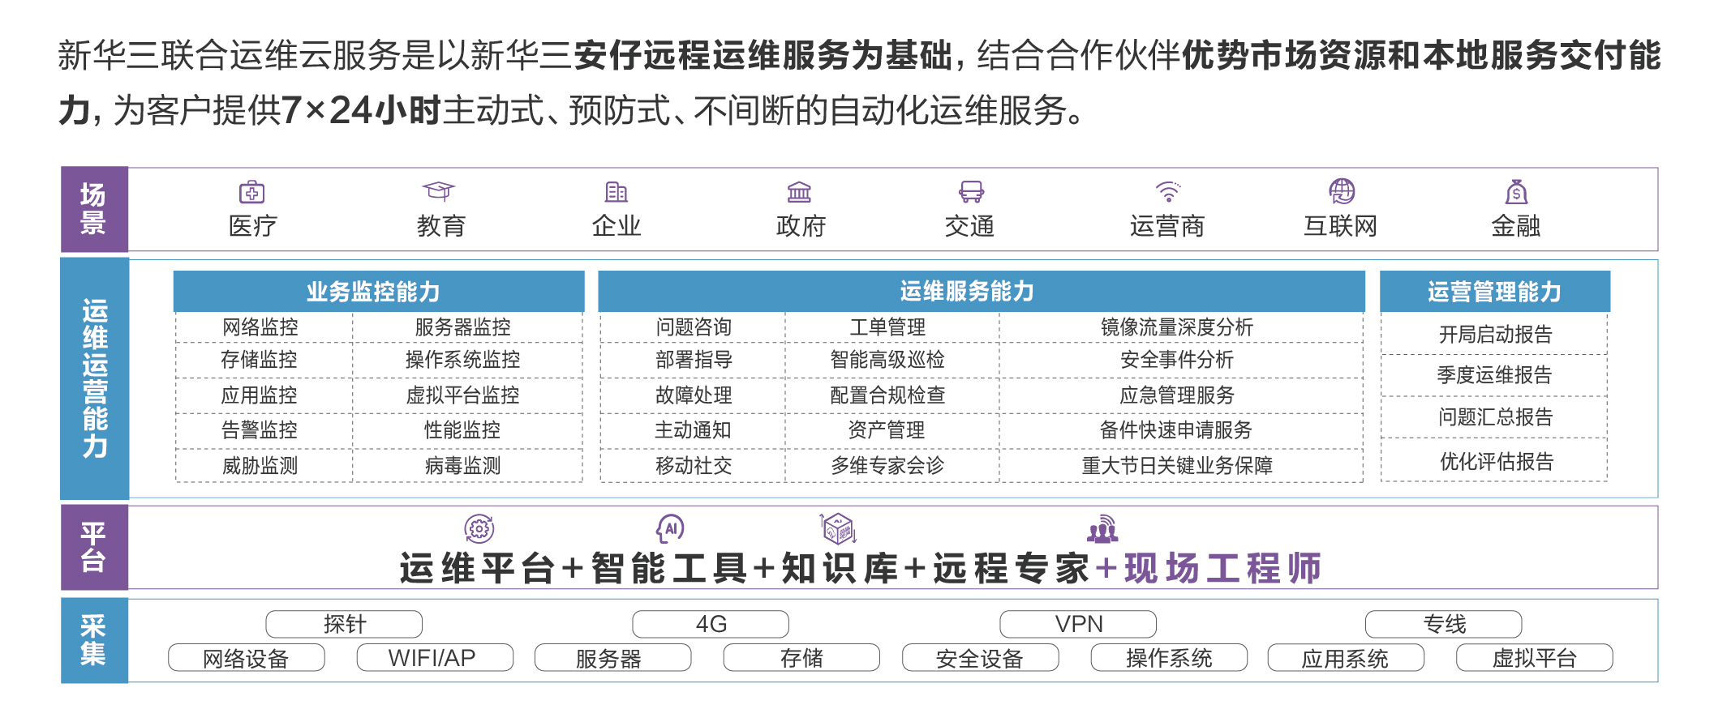The height and width of the screenshot is (709, 1727).
Task: Click the 服务器监控 cell
Action: (467, 327)
